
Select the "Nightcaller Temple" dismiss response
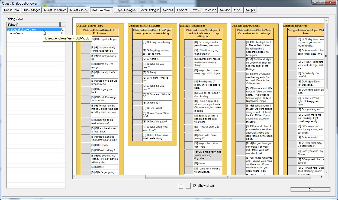click(259, 95)
